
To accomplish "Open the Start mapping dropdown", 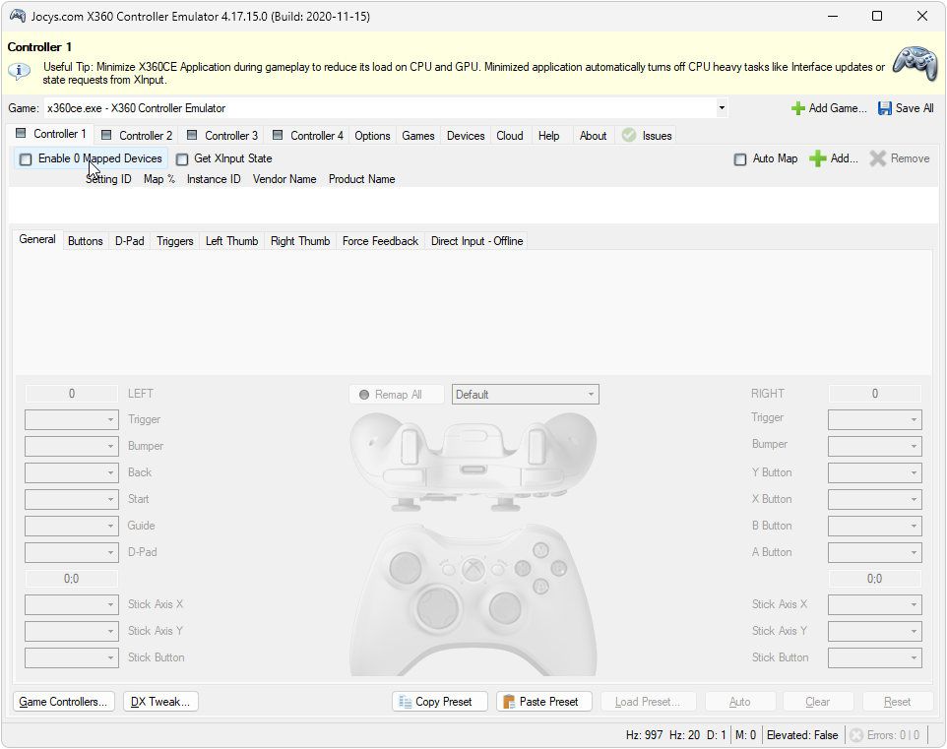I will point(71,500).
